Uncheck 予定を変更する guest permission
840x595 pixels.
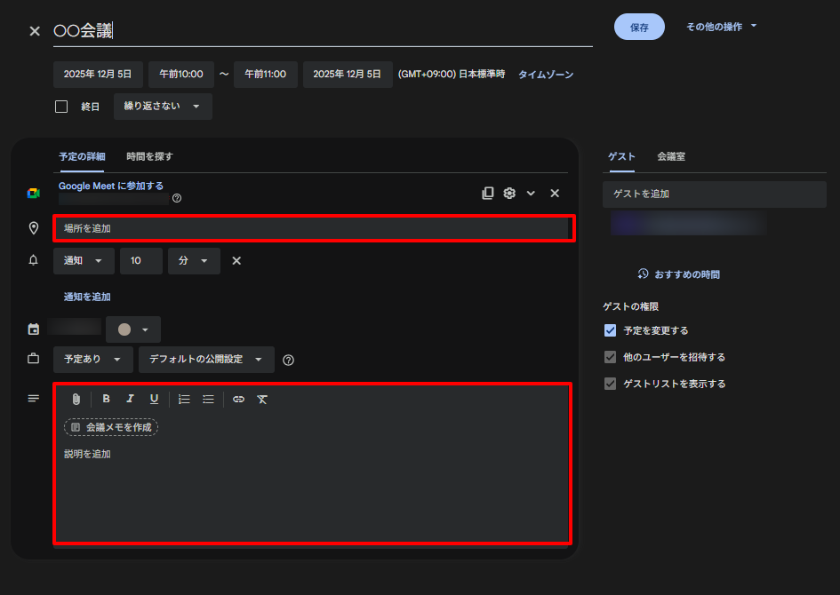point(610,330)
